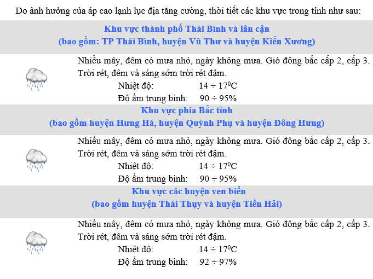Click the subtitle listing Thái Thụy and Tiền Hải
Image resolution: width=373 pixels, height=279 pixels.
point(187,204)
